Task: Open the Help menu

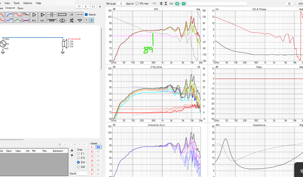Action: click(38, 3)
